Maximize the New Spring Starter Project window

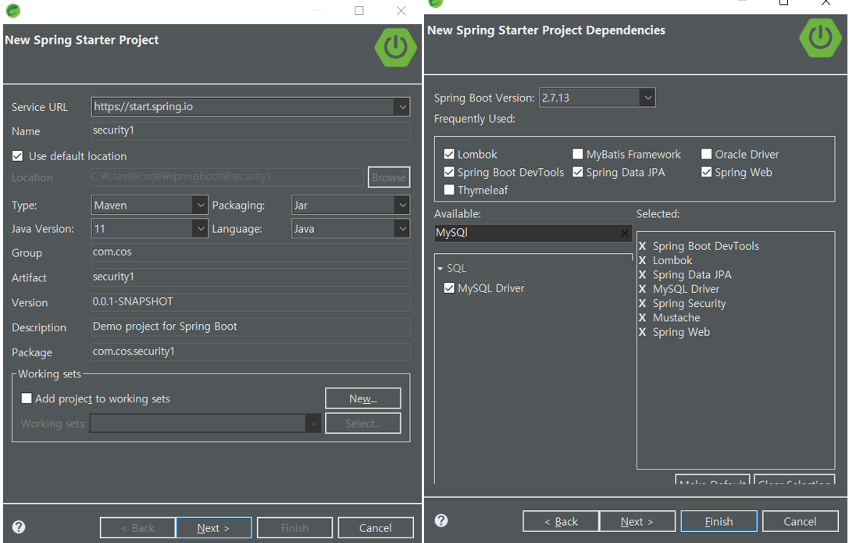click(359, 10)
